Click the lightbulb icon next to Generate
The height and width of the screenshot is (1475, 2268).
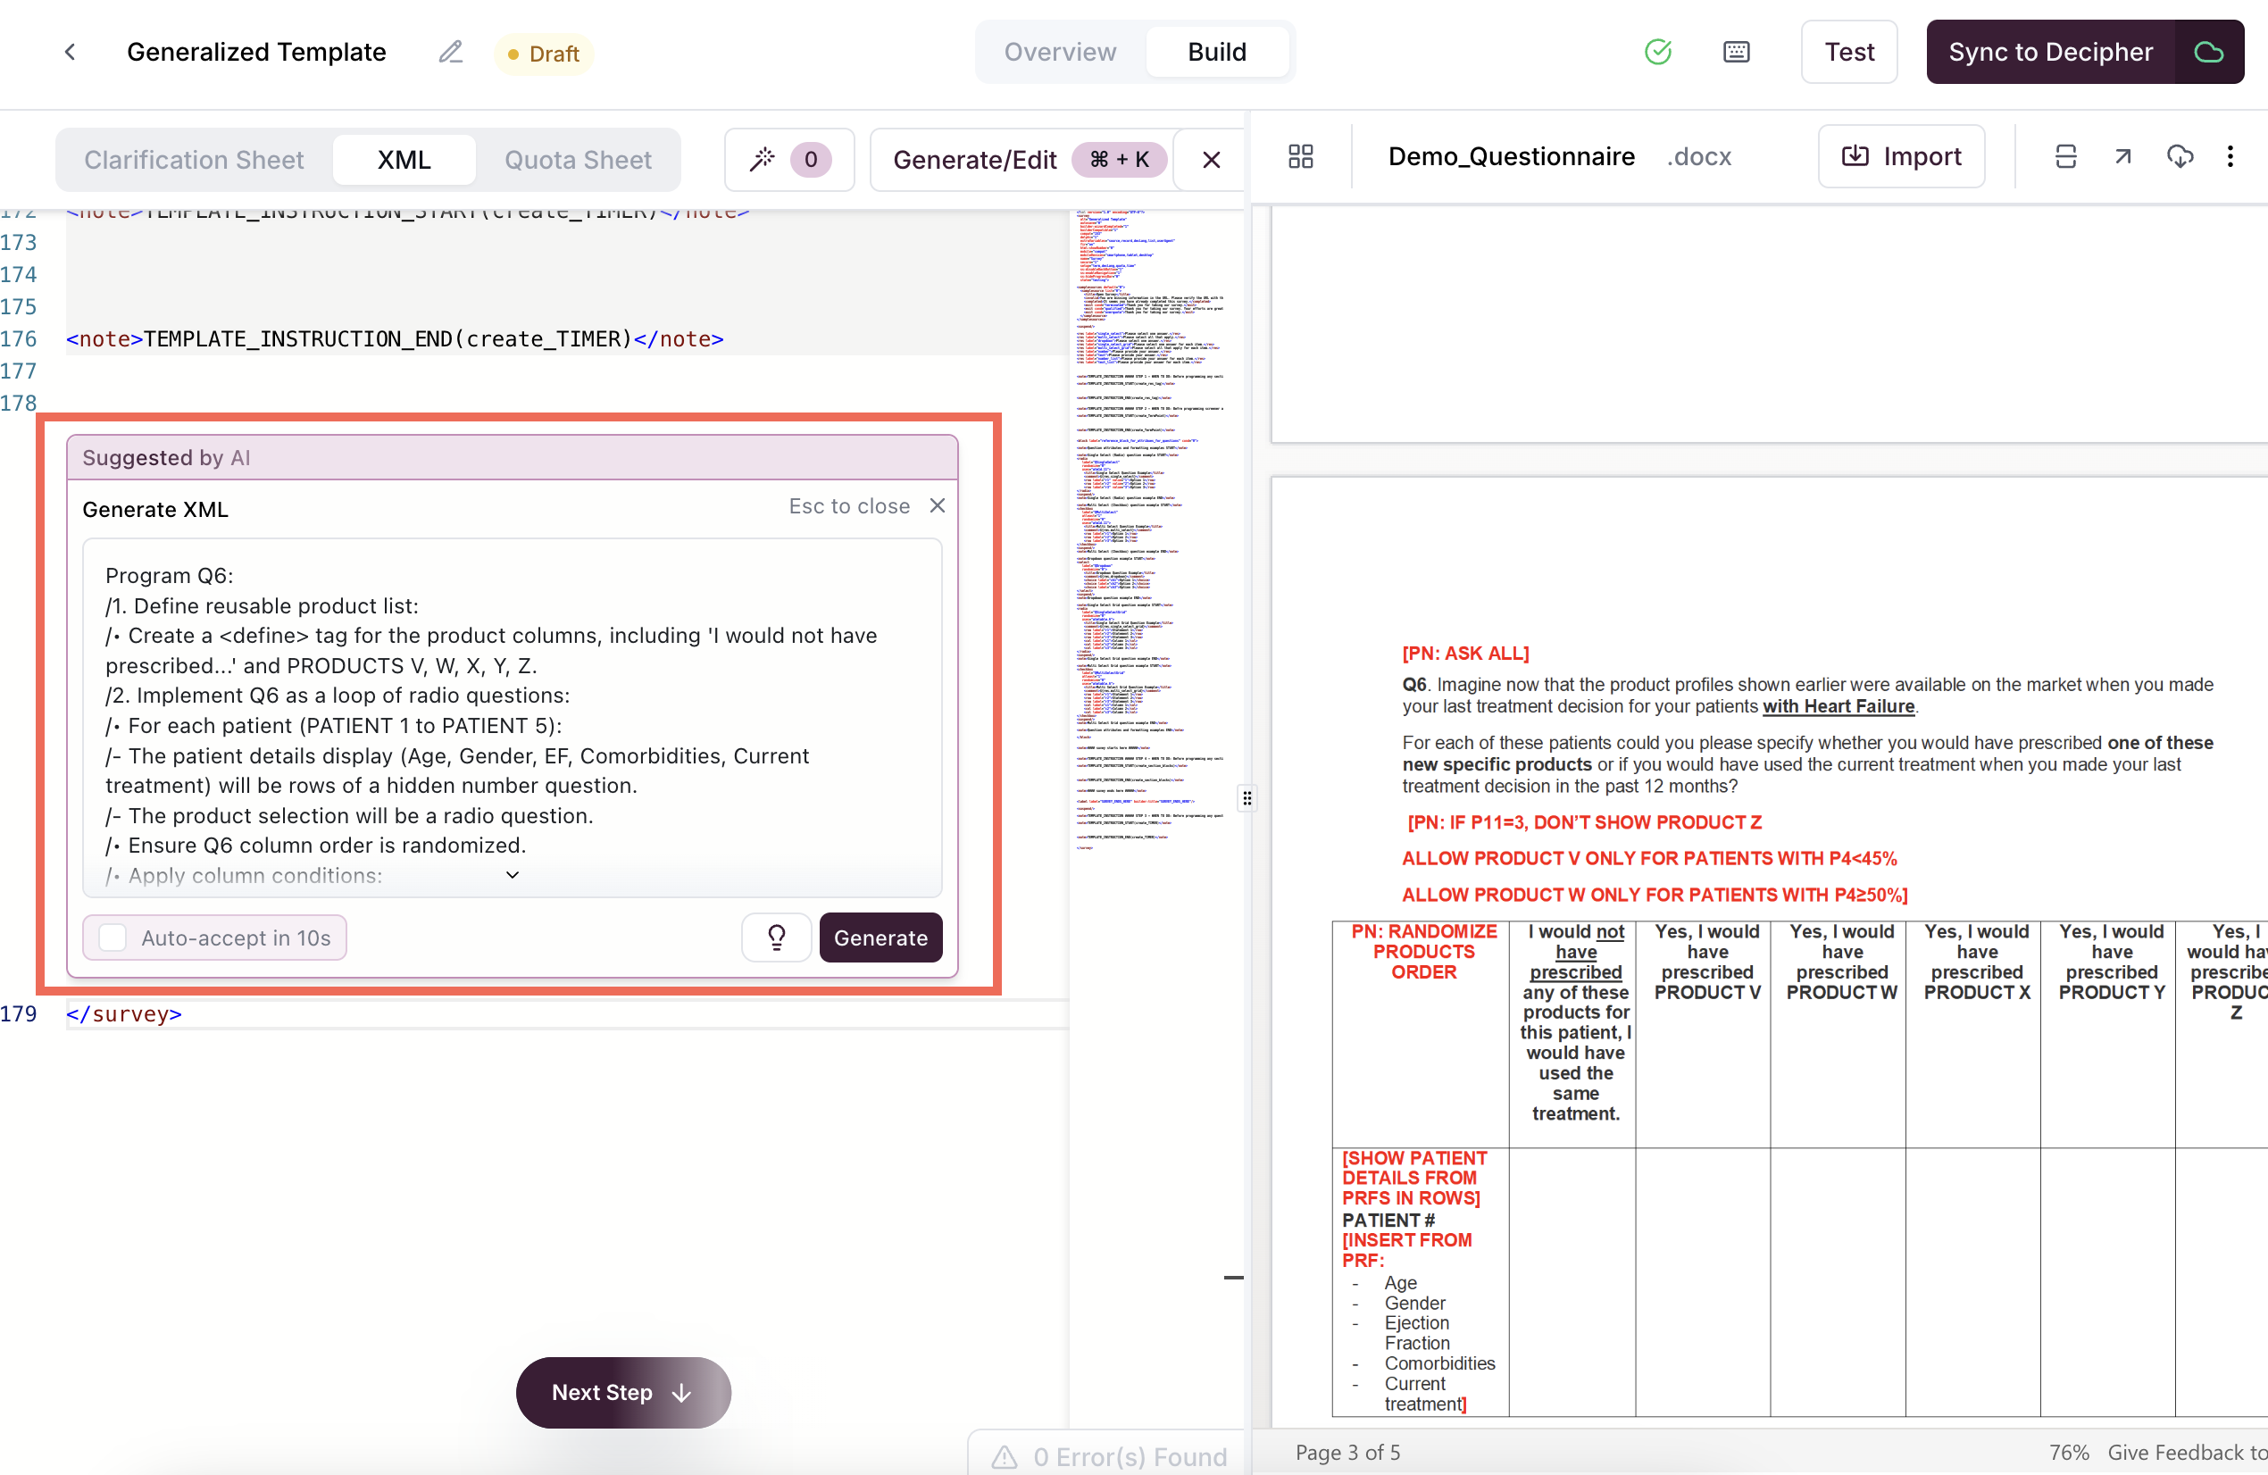(776, 937)
